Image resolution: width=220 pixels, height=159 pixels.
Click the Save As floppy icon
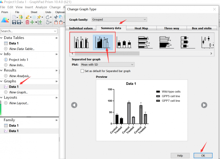[x=19, y=22]
